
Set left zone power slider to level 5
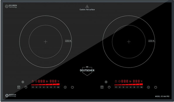(x=47, y=87)
